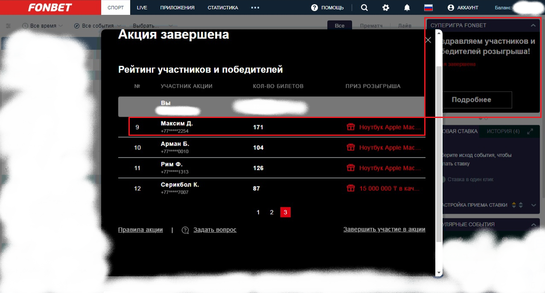Click the gift icon in Рим Ф. row
Viewport: 545px width, 293px height.
click(351, 168)
